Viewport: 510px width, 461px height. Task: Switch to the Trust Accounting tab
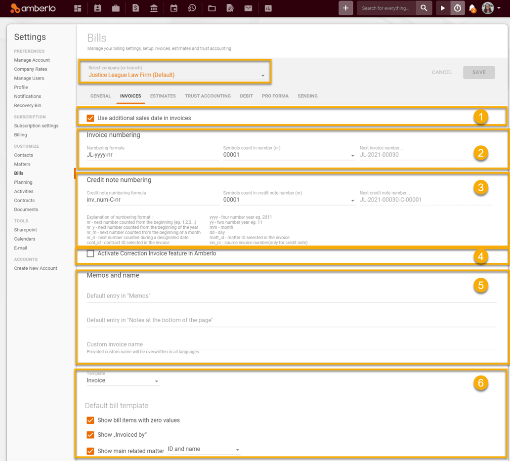pos(208,96)
